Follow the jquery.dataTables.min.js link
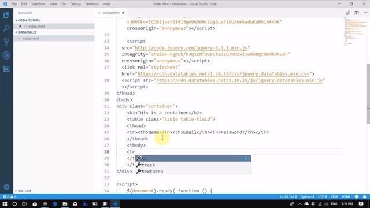Viewport: 370px width, 208px height. click(239, 80)
